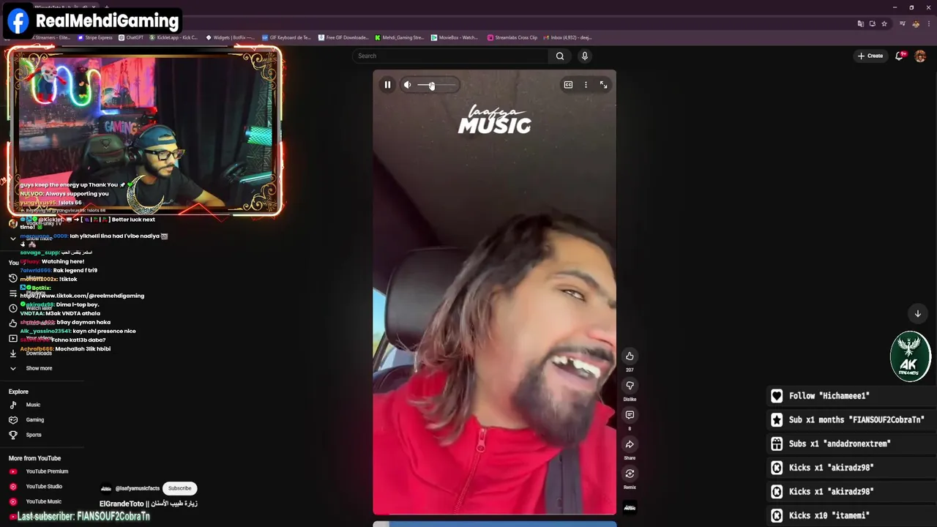
Task: Open the @laafyamusicfacts channel
Action: [x=137, y=488]
